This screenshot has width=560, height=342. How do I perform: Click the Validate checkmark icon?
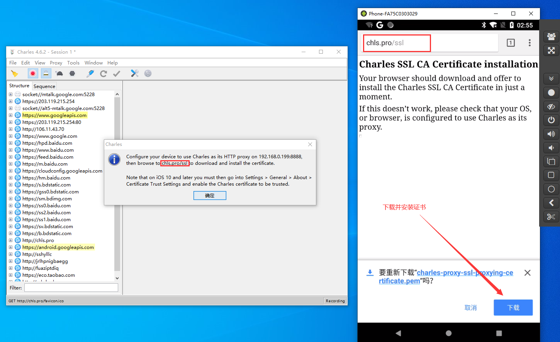tap(117, 73)
